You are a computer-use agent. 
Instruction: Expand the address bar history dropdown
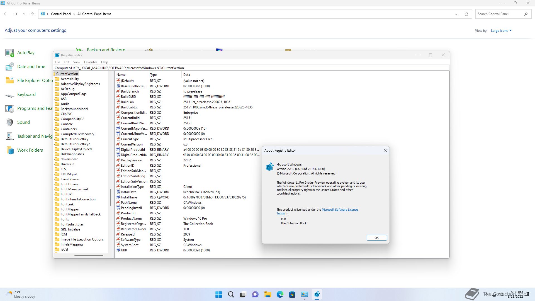coord(456,14)
